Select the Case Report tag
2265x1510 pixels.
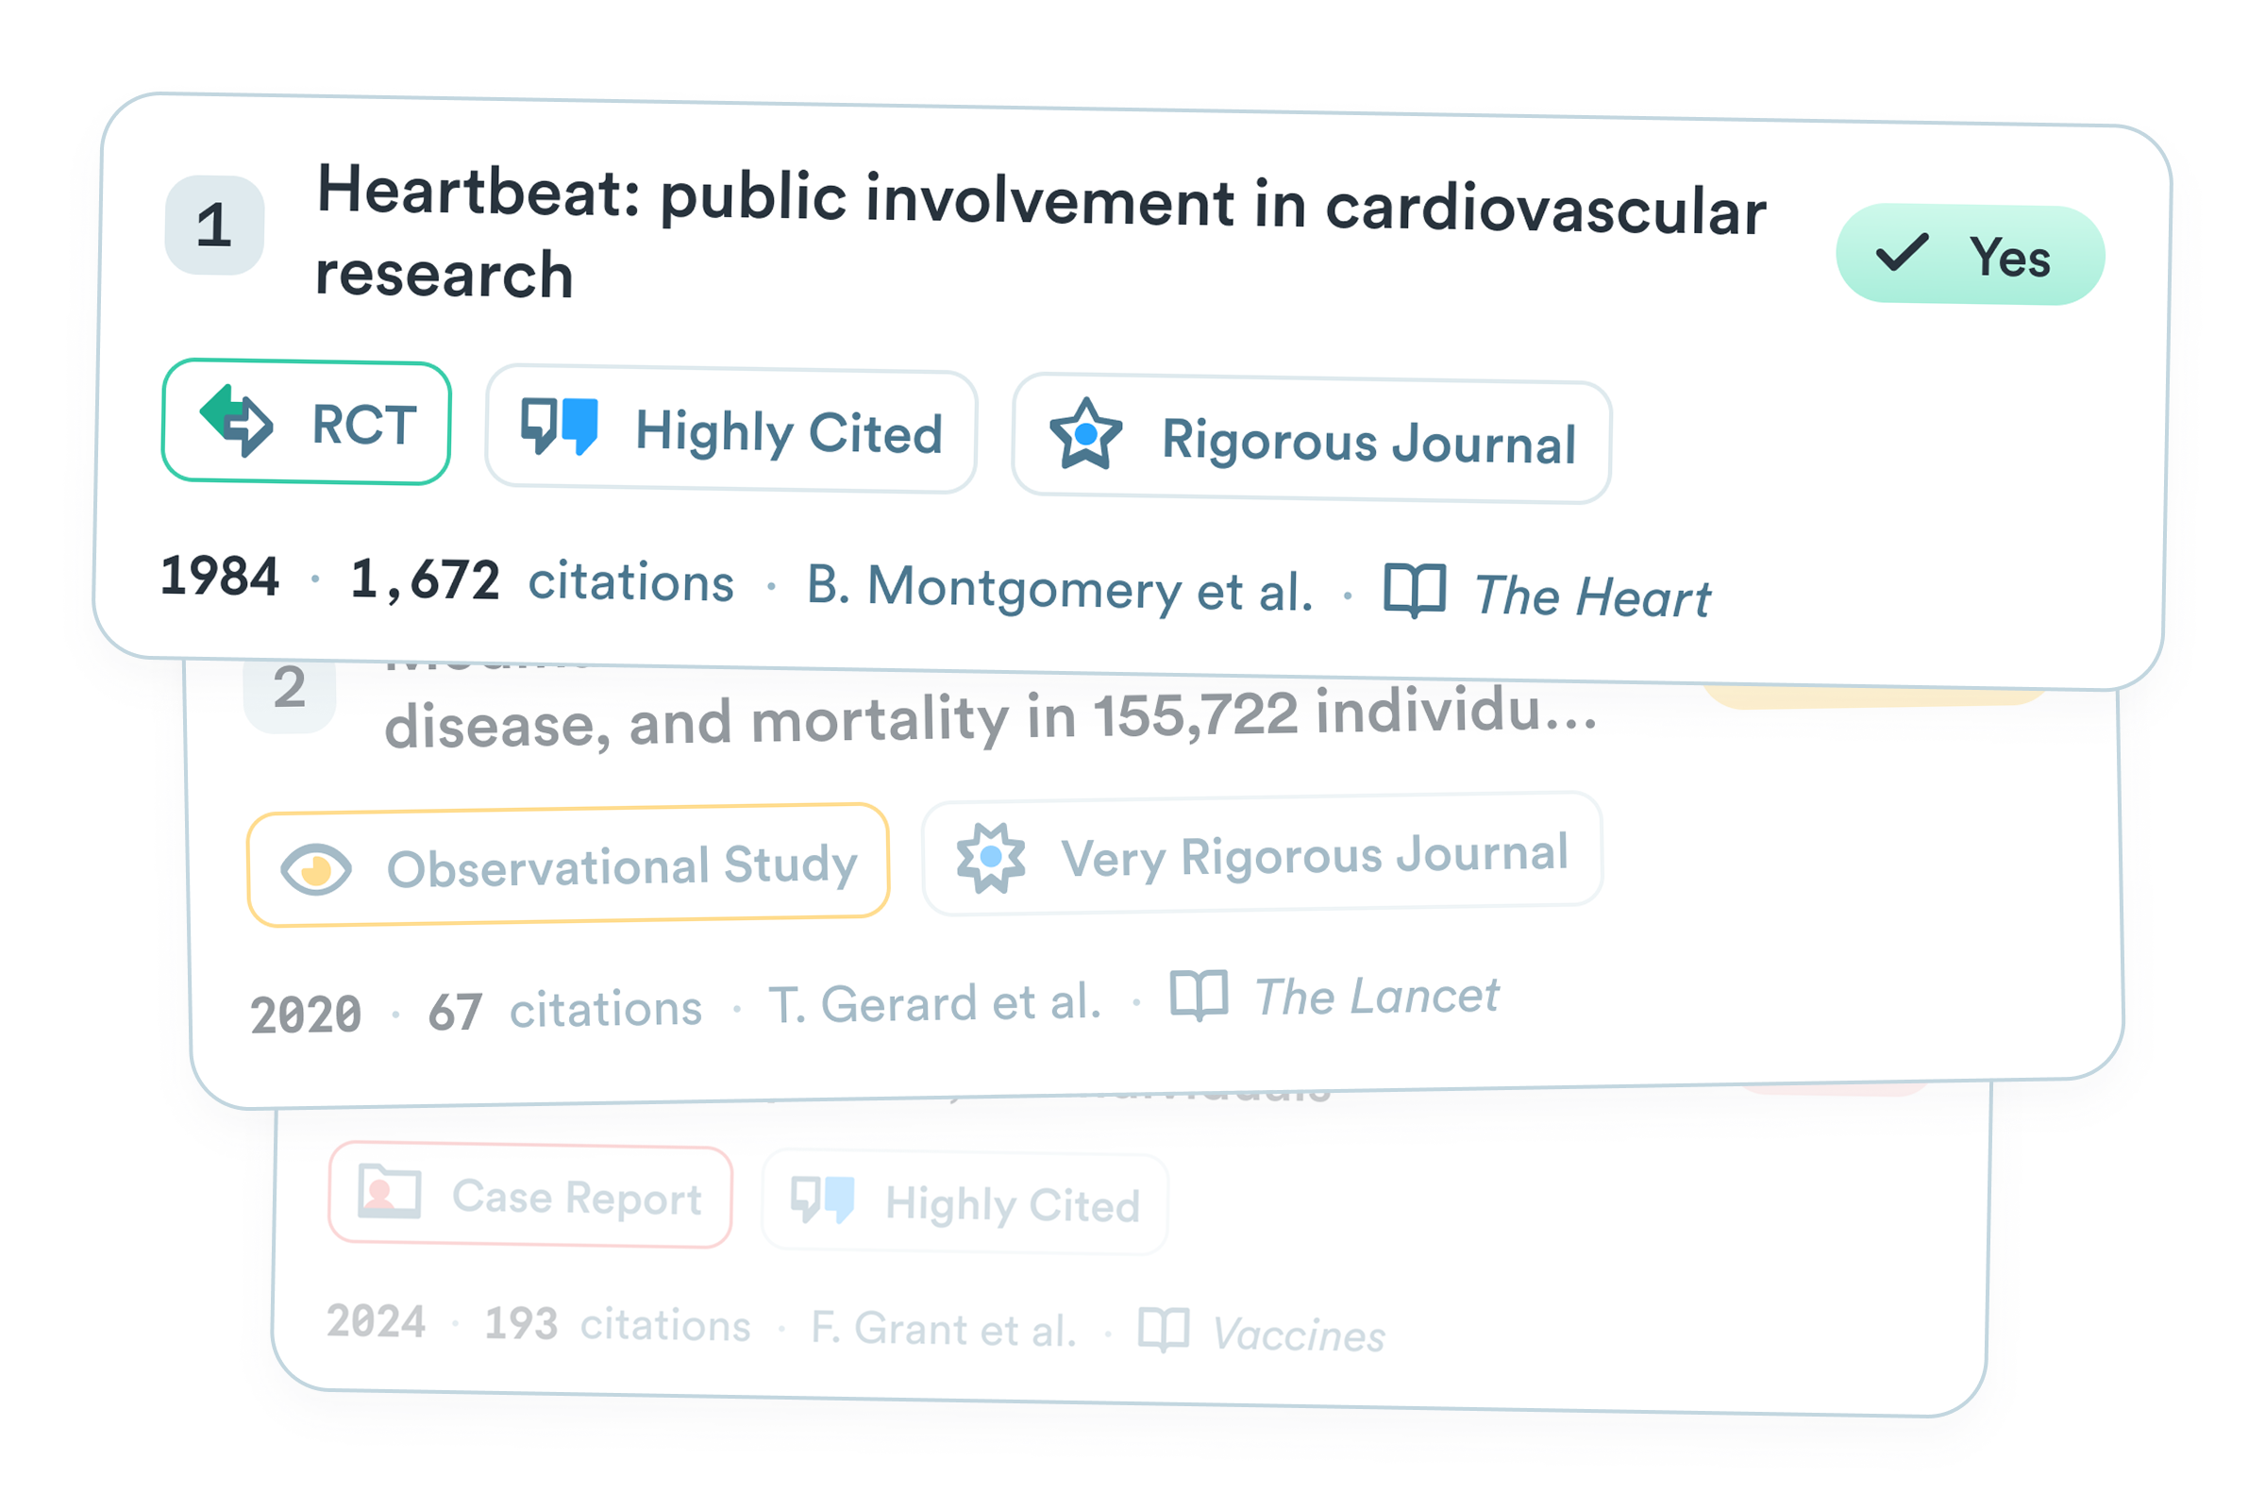coord(530,1195)
